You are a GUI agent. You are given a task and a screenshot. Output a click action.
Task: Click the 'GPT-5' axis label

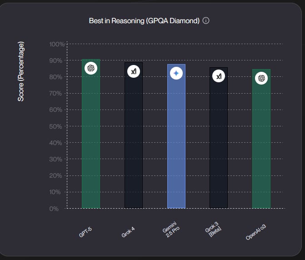point(85,232)
